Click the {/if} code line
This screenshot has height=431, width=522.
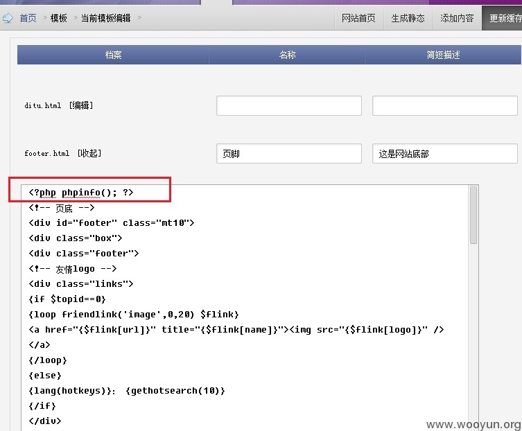[x=42, y=406]
